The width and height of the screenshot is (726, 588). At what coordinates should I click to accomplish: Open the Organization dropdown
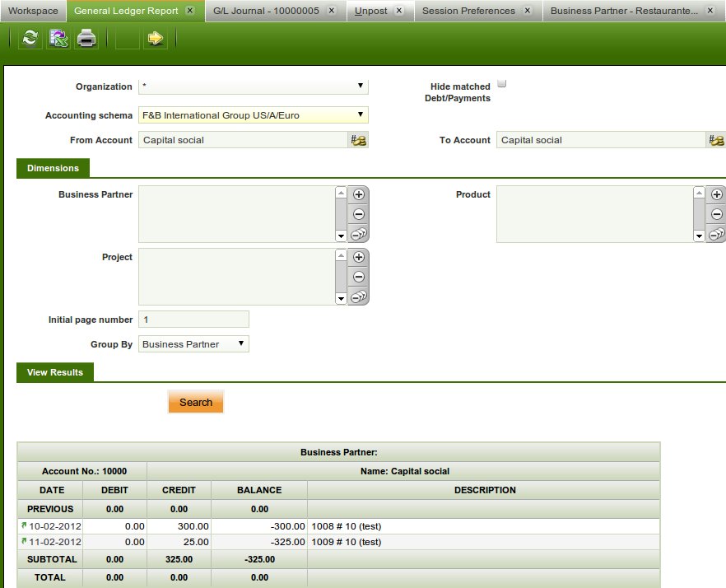tap(253, 86)
